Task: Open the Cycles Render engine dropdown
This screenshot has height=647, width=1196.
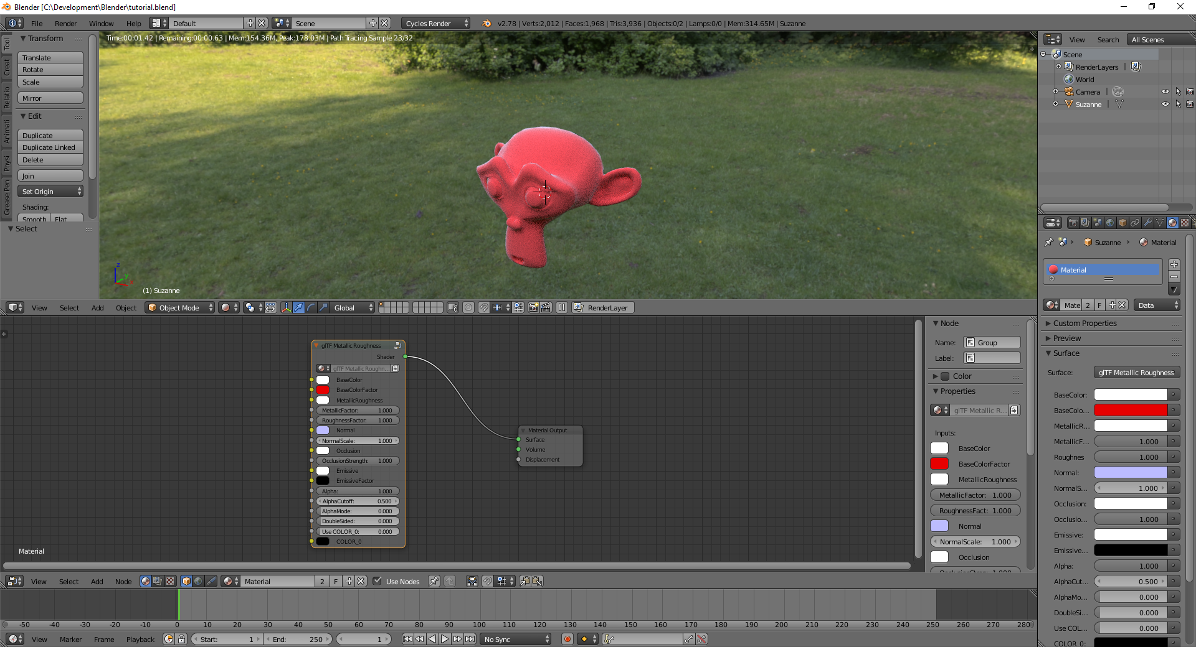Action: pos(436,23)
